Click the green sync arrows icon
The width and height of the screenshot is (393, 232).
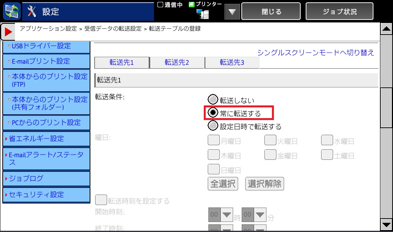click(10, 12)
